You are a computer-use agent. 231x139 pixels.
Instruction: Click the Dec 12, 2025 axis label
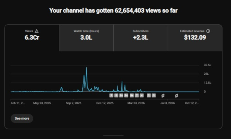click(105, 103)
